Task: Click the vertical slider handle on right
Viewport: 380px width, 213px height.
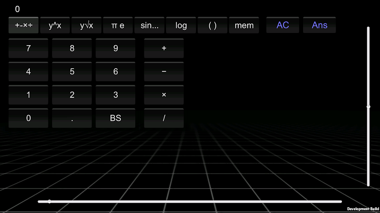Action: click(368, 106)
